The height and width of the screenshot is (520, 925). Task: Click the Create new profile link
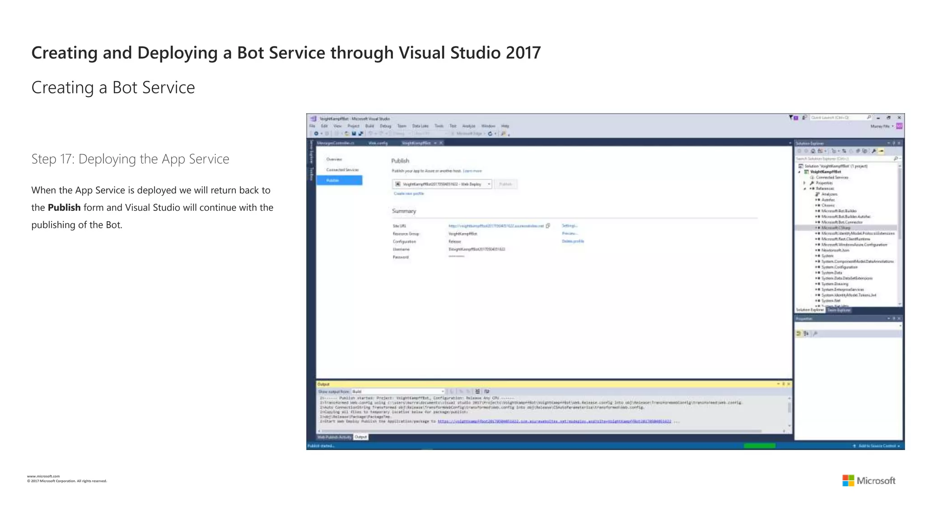409,194
